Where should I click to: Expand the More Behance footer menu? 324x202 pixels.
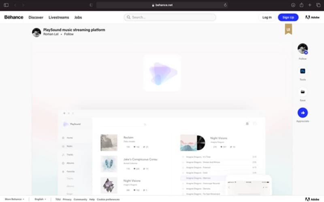pos(15,199)
